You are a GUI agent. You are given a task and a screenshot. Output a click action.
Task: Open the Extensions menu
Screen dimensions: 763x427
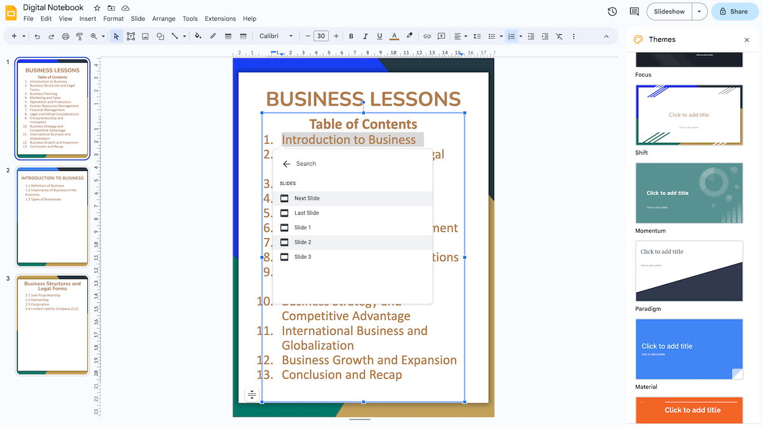click(x=220, y=18)
